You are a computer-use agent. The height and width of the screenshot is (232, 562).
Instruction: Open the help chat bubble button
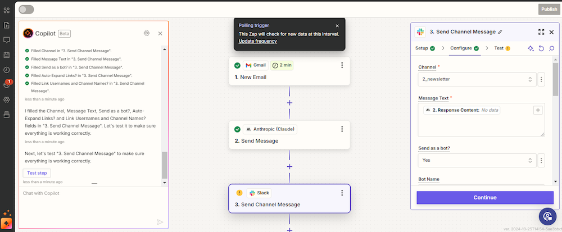coord(547,216)
